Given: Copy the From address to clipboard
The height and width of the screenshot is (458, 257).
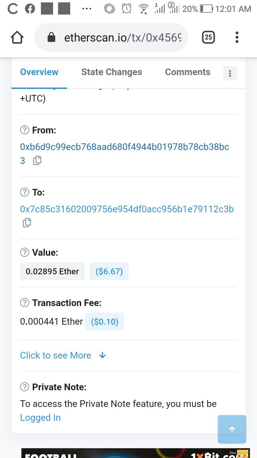Looking at the screenshot, I should (x=37, y=161).
